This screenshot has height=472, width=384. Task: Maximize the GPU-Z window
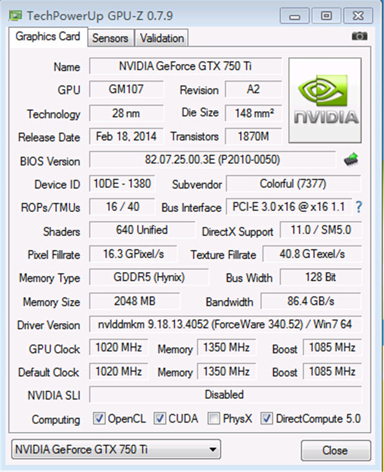pos(326,16)
